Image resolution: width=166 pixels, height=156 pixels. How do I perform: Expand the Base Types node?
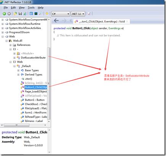pyautogui.click(x=18, y=70)
